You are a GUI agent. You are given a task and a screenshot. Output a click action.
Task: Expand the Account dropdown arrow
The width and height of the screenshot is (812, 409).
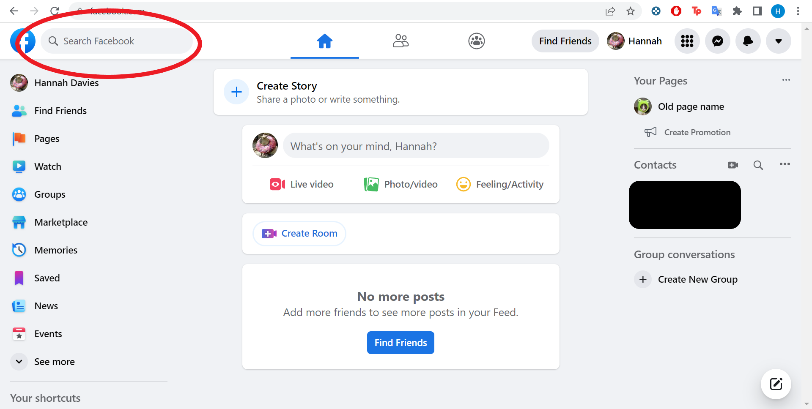click(779, 41)
